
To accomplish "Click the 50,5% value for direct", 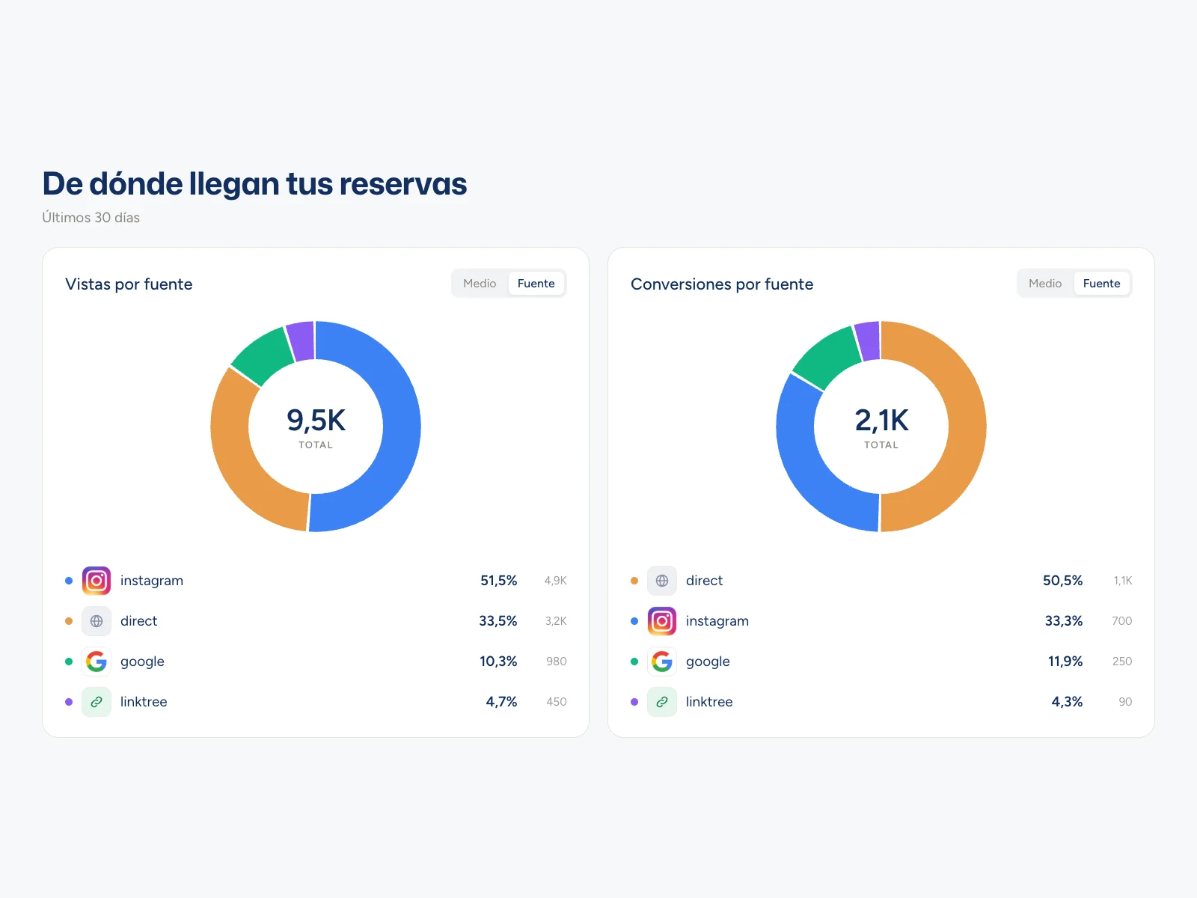I will coord(1063,581).
